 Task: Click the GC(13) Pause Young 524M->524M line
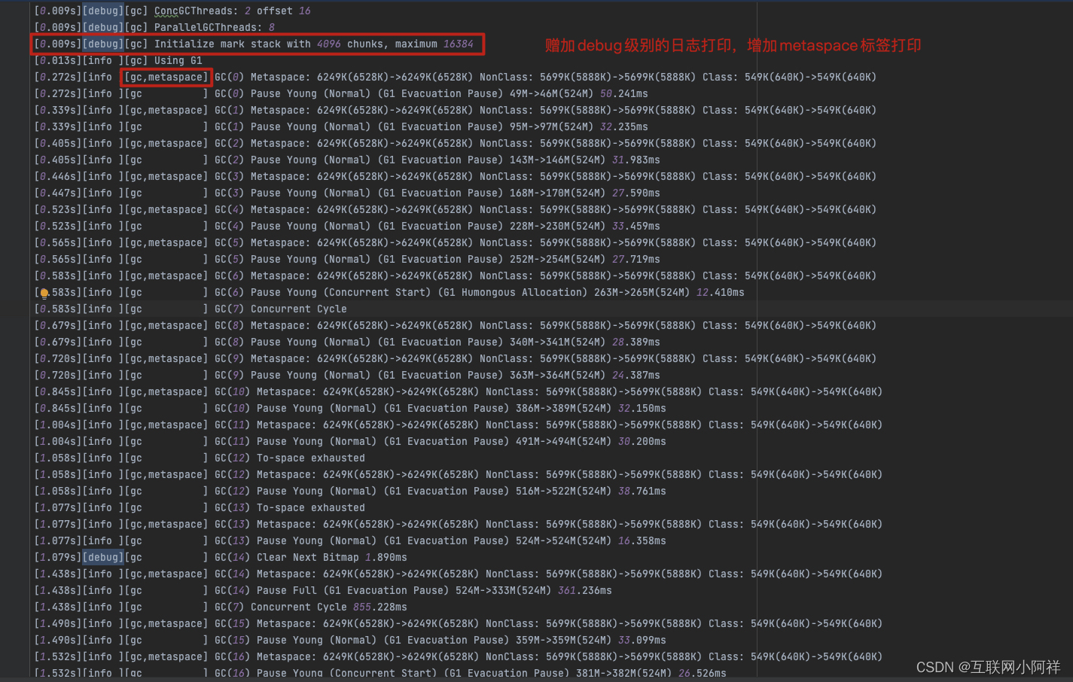point(350,540)
